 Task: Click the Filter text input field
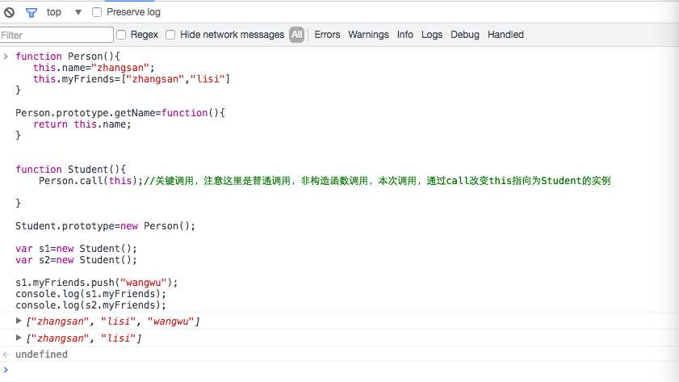tap(57, 35)
